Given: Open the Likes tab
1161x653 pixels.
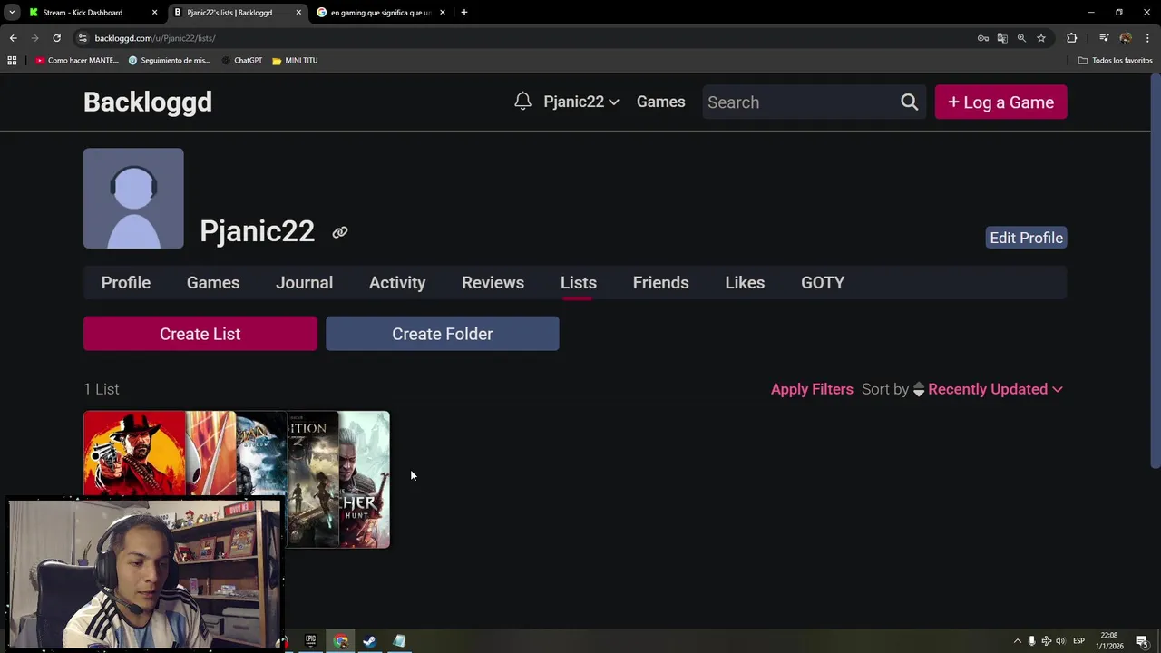Looking at the screenshot, I should click(x=745, y=282).
